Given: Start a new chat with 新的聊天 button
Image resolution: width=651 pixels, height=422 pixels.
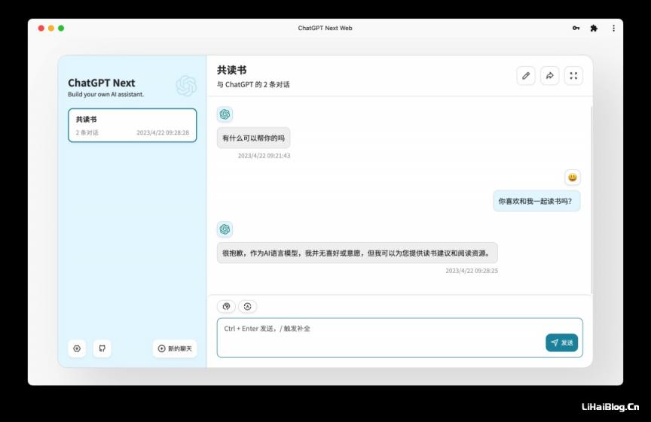Looking at the screenshot, I should coord(175,348).
